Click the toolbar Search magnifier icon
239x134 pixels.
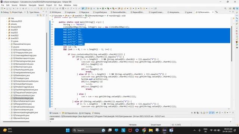point(225,9)
